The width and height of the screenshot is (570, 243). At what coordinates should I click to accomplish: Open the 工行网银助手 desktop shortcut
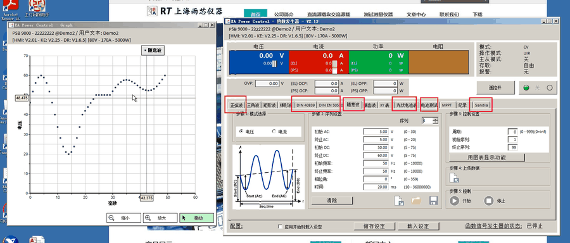coord(37,8)
